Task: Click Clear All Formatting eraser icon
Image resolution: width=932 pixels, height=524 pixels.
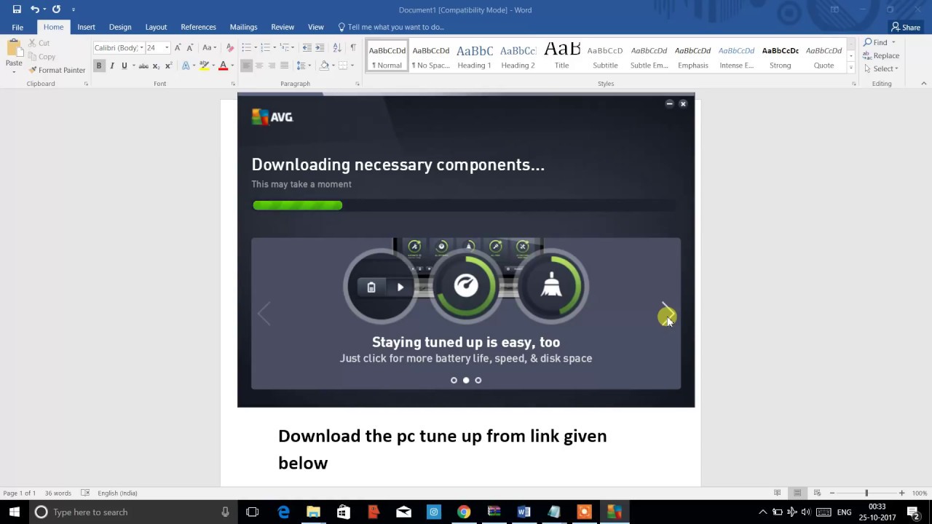Action: point(230,47)
